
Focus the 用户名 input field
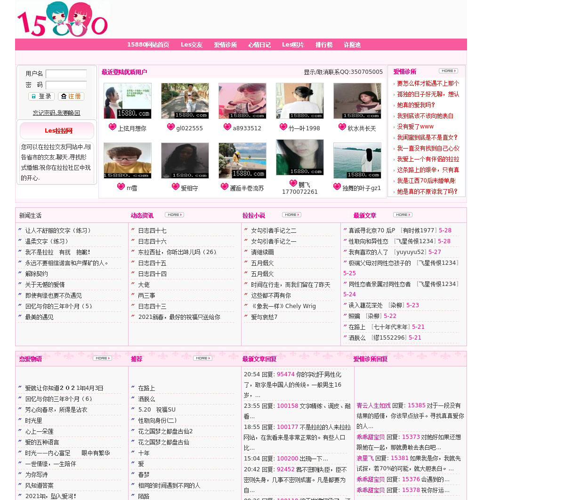[x=66, y=74]
